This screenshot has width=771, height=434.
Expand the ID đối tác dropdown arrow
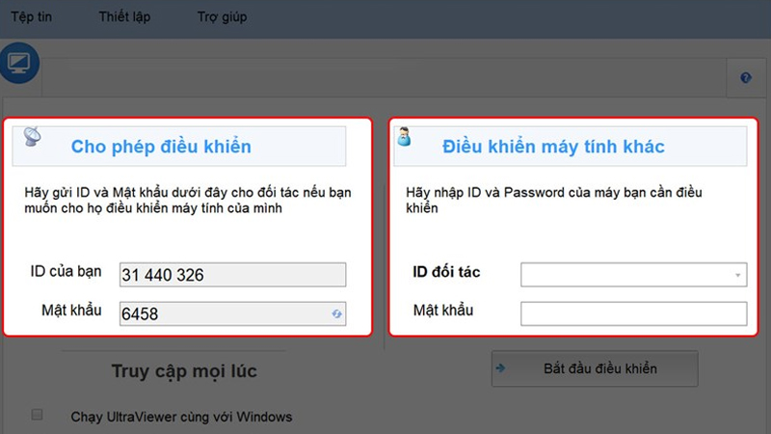click(x=738, y=275)
